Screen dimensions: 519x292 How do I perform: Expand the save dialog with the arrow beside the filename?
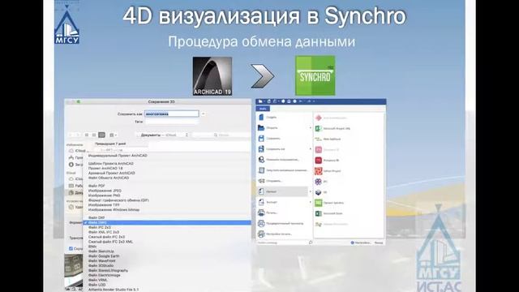click(x=203, y=114)
